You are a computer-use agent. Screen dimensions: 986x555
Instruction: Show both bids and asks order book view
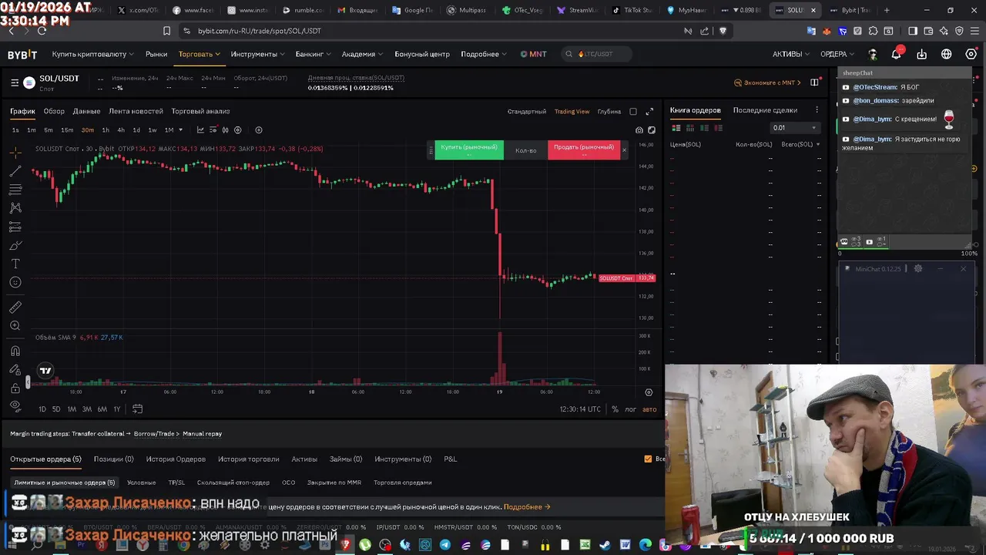(677, 128)
